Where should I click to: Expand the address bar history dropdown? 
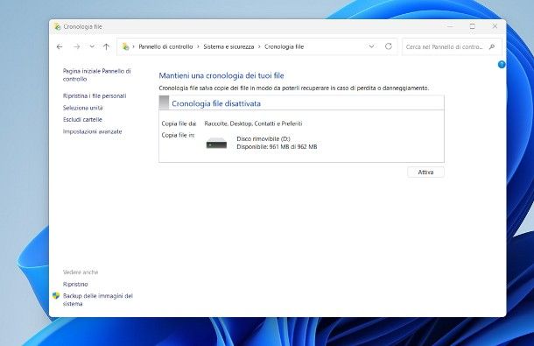pos(371,46)
